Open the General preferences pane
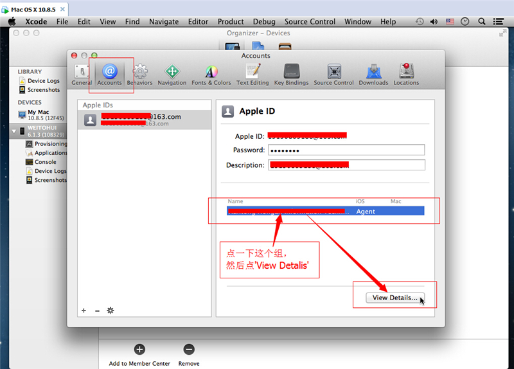 82,75
